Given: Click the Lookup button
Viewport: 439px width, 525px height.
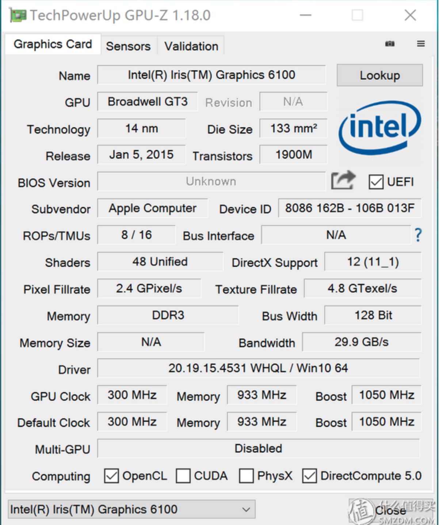Looking at the screenshot, I should pyautogui.click(x=380, y=75).
